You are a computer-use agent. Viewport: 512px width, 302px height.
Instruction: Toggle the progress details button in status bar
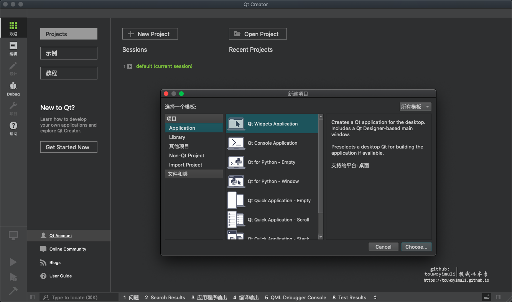[x=487, y=297]
